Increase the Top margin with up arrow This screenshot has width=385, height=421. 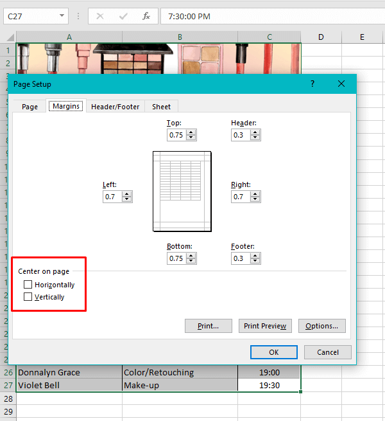[191, 132]
